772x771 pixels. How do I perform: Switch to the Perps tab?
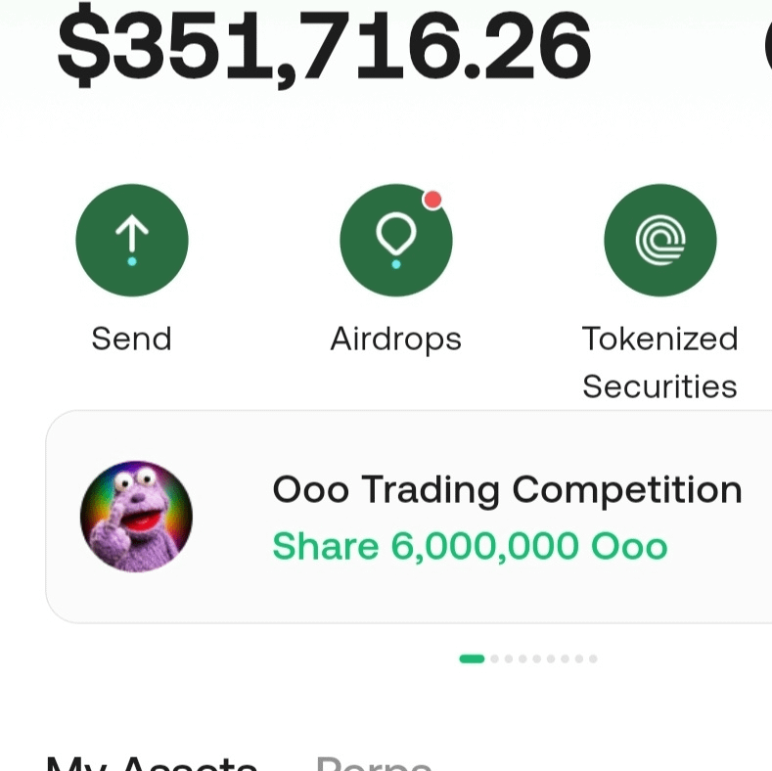[x=374, y=763]
